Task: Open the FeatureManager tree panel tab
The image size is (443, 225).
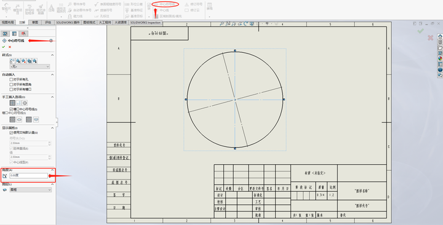Action: [5, 34]
